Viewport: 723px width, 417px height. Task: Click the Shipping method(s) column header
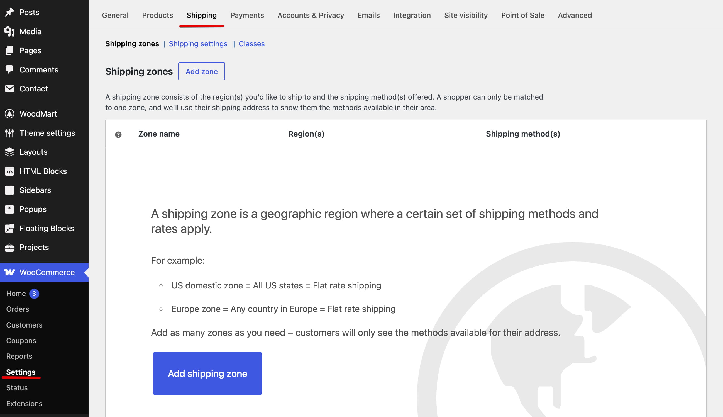pos(523,134)
